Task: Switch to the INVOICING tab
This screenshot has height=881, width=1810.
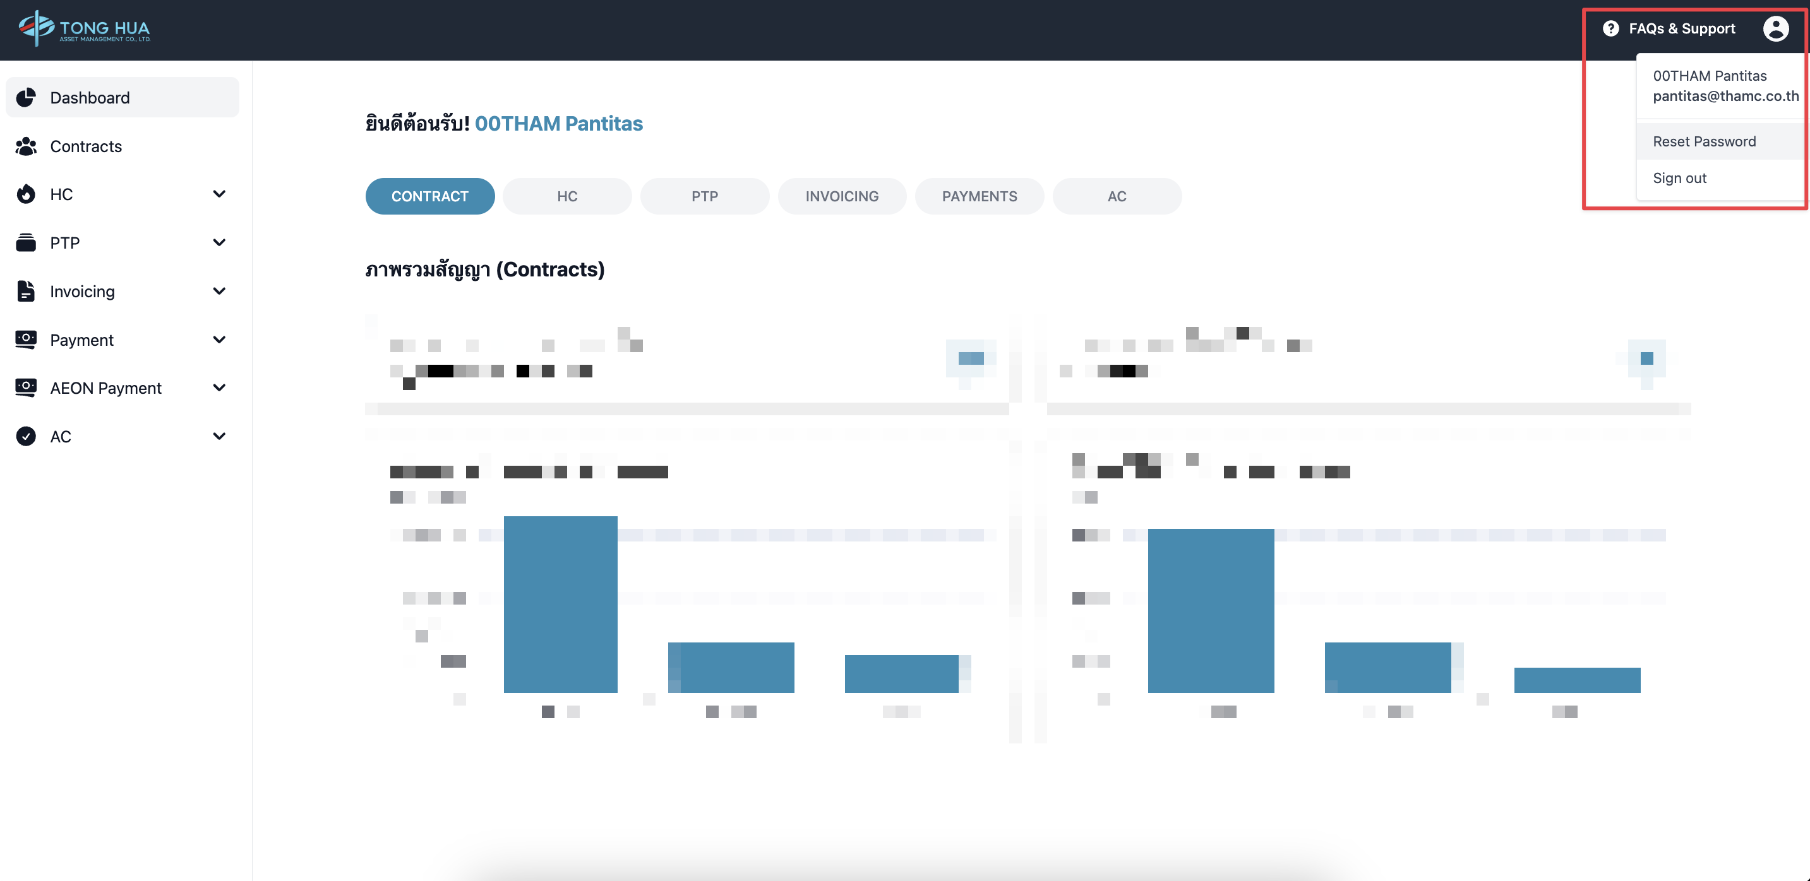Action: (x=842, y=196)
